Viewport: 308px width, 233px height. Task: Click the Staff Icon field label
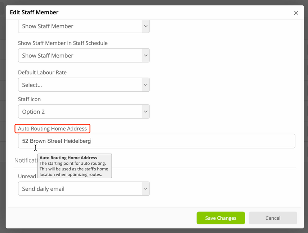point(29,99)
